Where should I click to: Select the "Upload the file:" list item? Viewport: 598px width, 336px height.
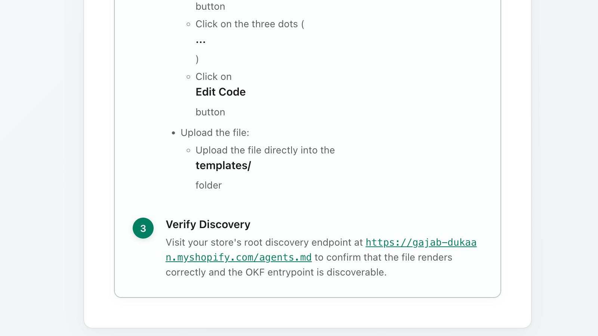[x=215, y=133]
